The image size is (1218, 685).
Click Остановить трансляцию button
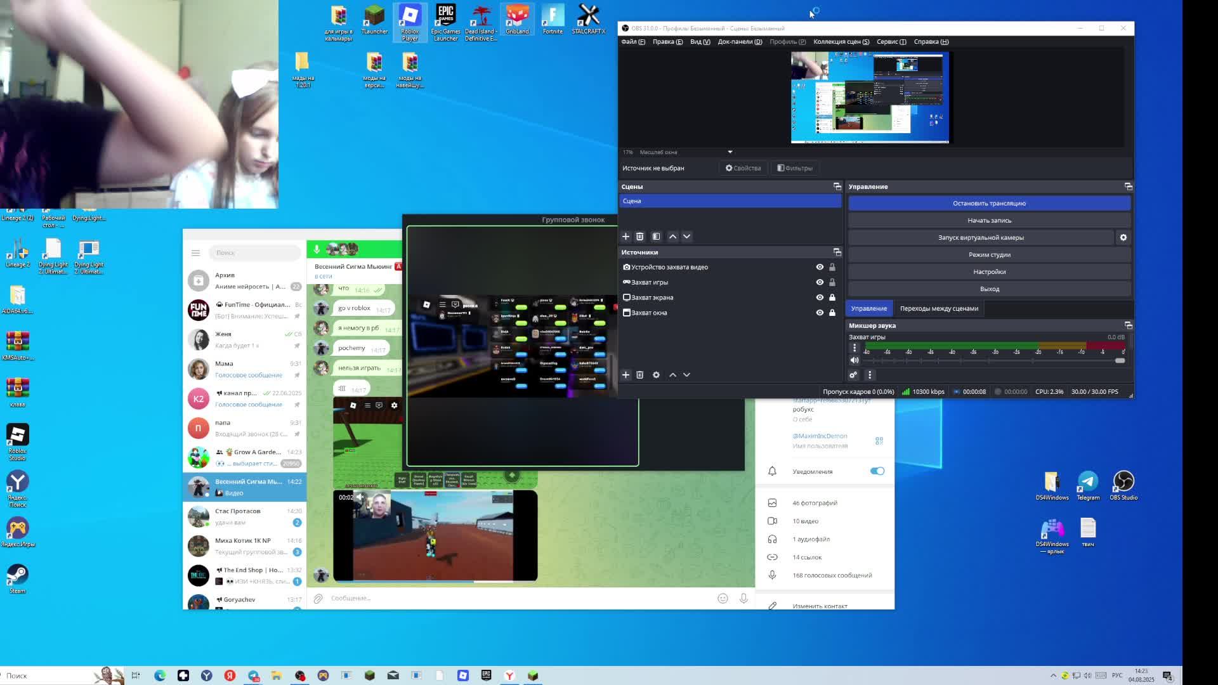pos(988,204)
